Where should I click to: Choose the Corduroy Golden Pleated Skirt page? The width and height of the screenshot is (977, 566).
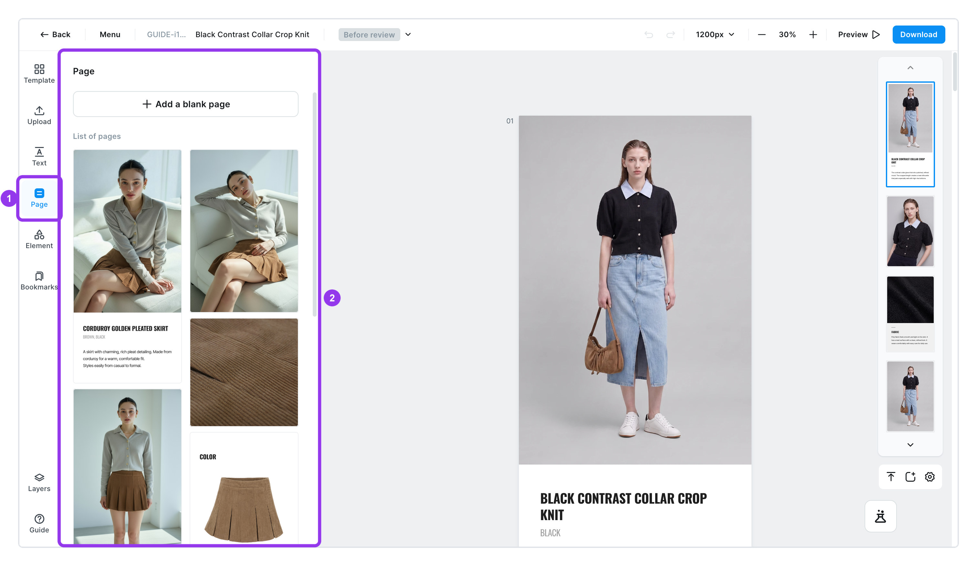pyautogui.click(x=127, y=266)
